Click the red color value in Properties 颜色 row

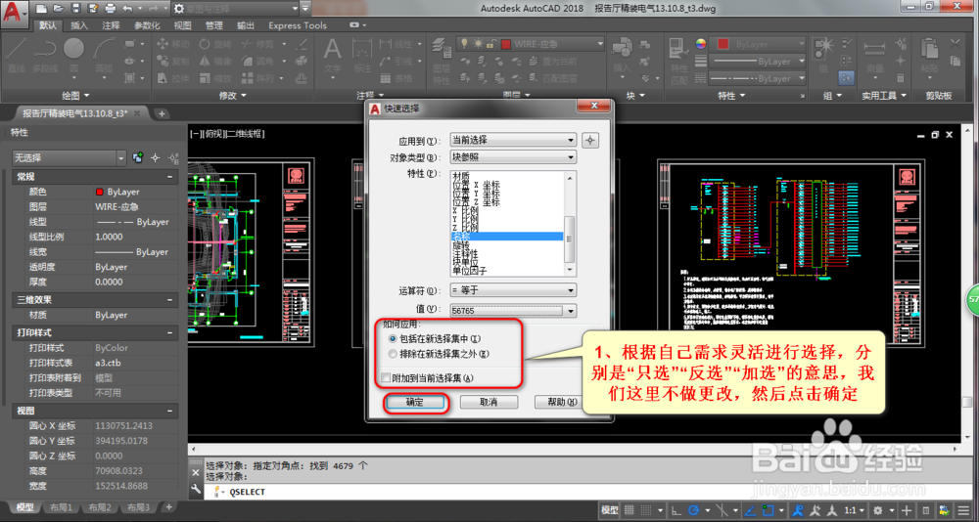coord(99,193)
